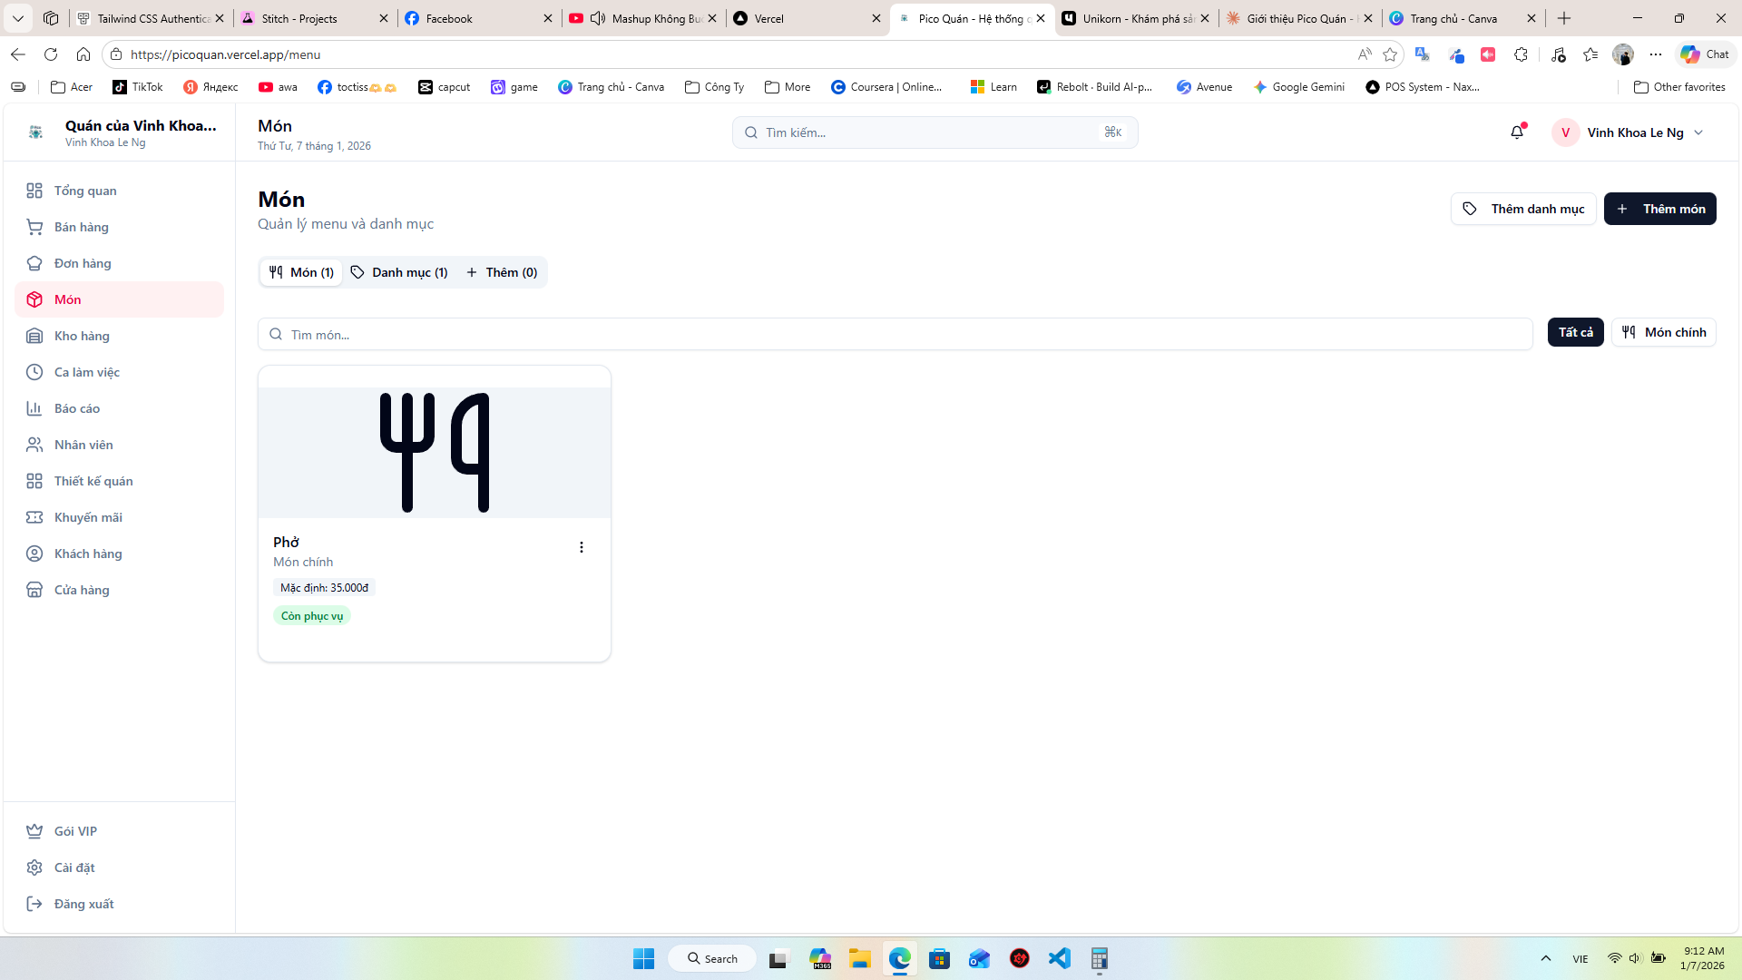Switch to the Thêm (0) tab
This screenshot has width=1742, height=980.
coord(502,272)
